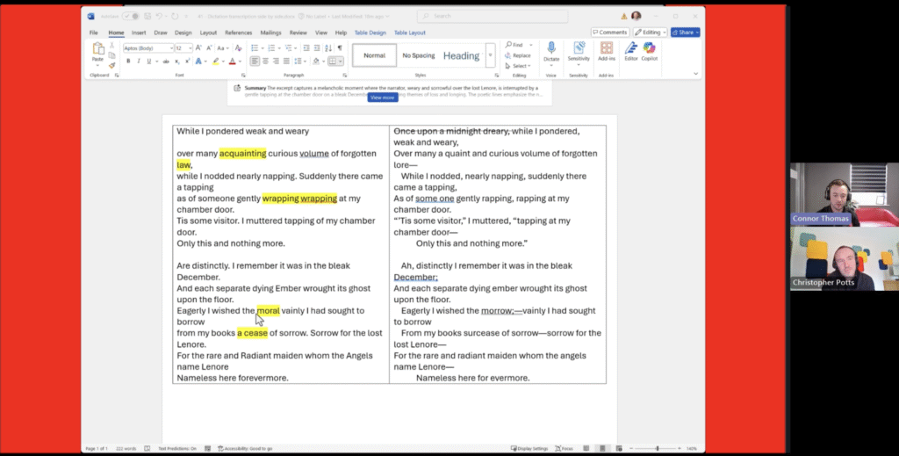Click the Find button
Viewport: 899px width, 456px height.
click(514, 45)
